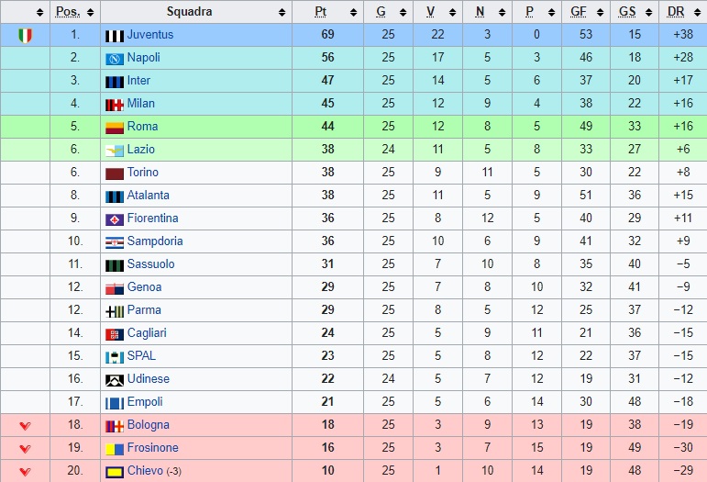Screen dimensions: 707x482
Task: Open the Atalanta team link
Action: click(x=148, y=195)
